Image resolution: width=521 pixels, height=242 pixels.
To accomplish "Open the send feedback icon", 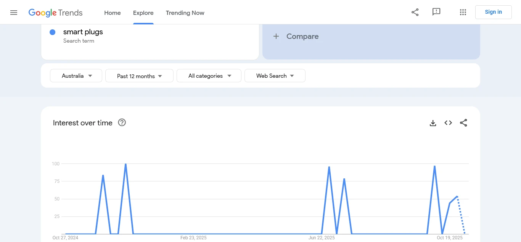I will [x=436, y=12].
